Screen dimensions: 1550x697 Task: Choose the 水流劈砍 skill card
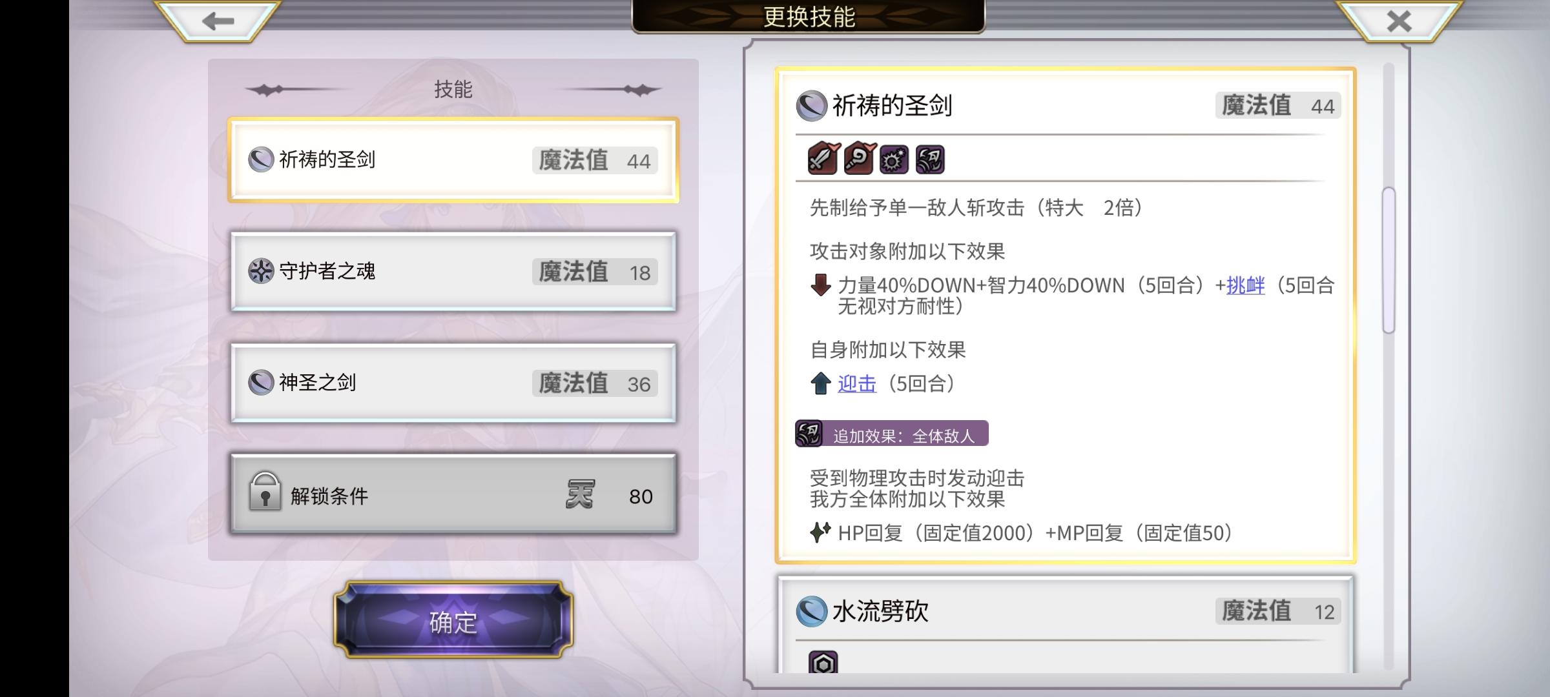tap(1064, 625)
